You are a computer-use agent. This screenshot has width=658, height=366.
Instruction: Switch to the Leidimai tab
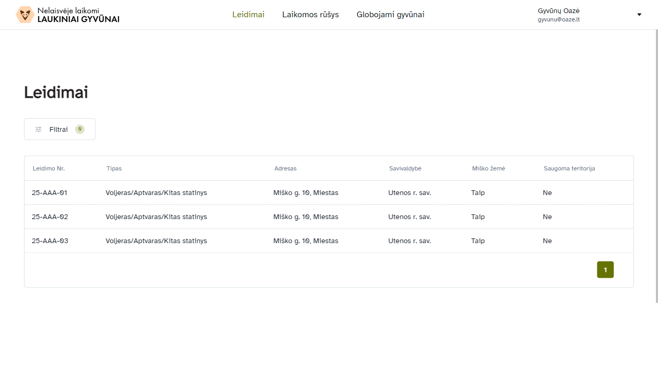tap(249, 15)
